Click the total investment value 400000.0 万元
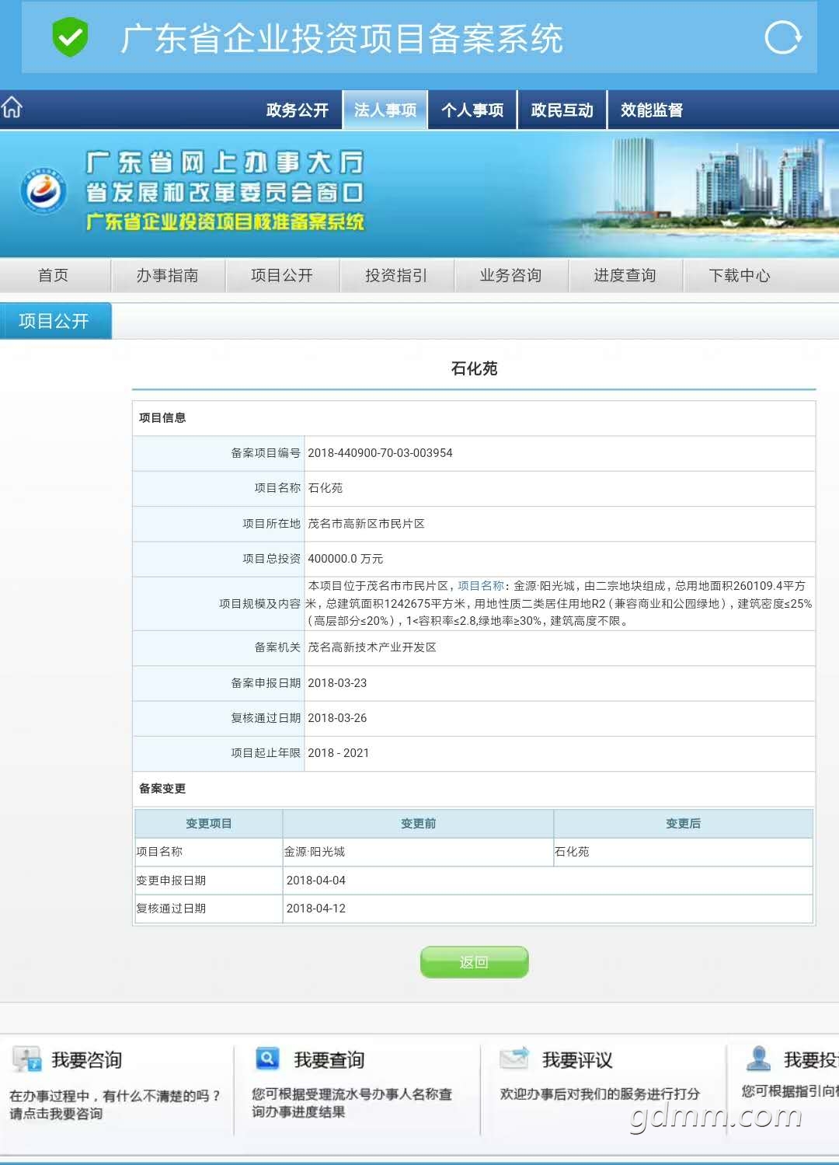839x1165 pixels. (346, 559)
